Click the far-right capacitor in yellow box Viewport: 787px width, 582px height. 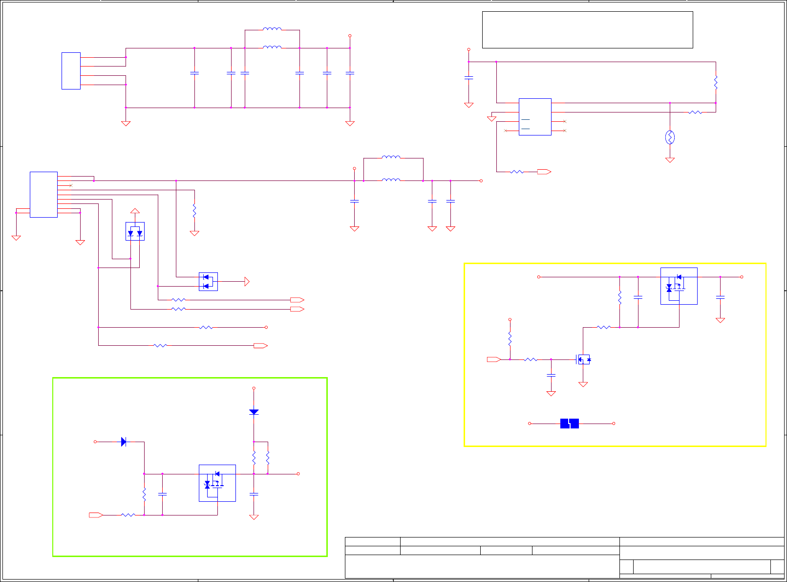[x=720, y=297]
